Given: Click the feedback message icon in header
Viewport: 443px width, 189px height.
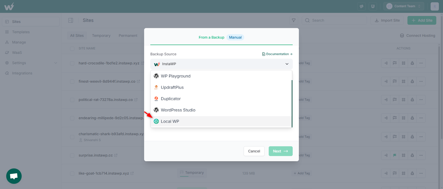Looking at the screenshot, I should [x=373, y=6].
